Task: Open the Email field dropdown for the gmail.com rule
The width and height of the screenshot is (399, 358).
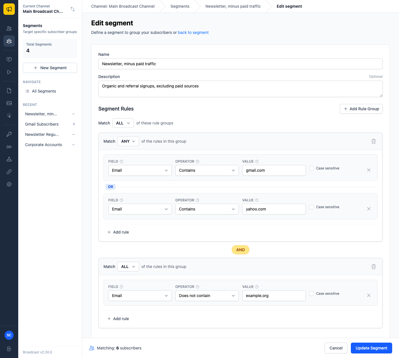Action: (x=140, y=170)
